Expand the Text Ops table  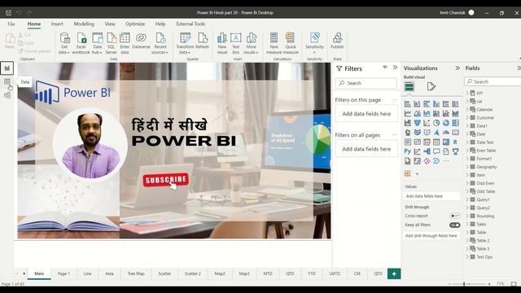466,257
